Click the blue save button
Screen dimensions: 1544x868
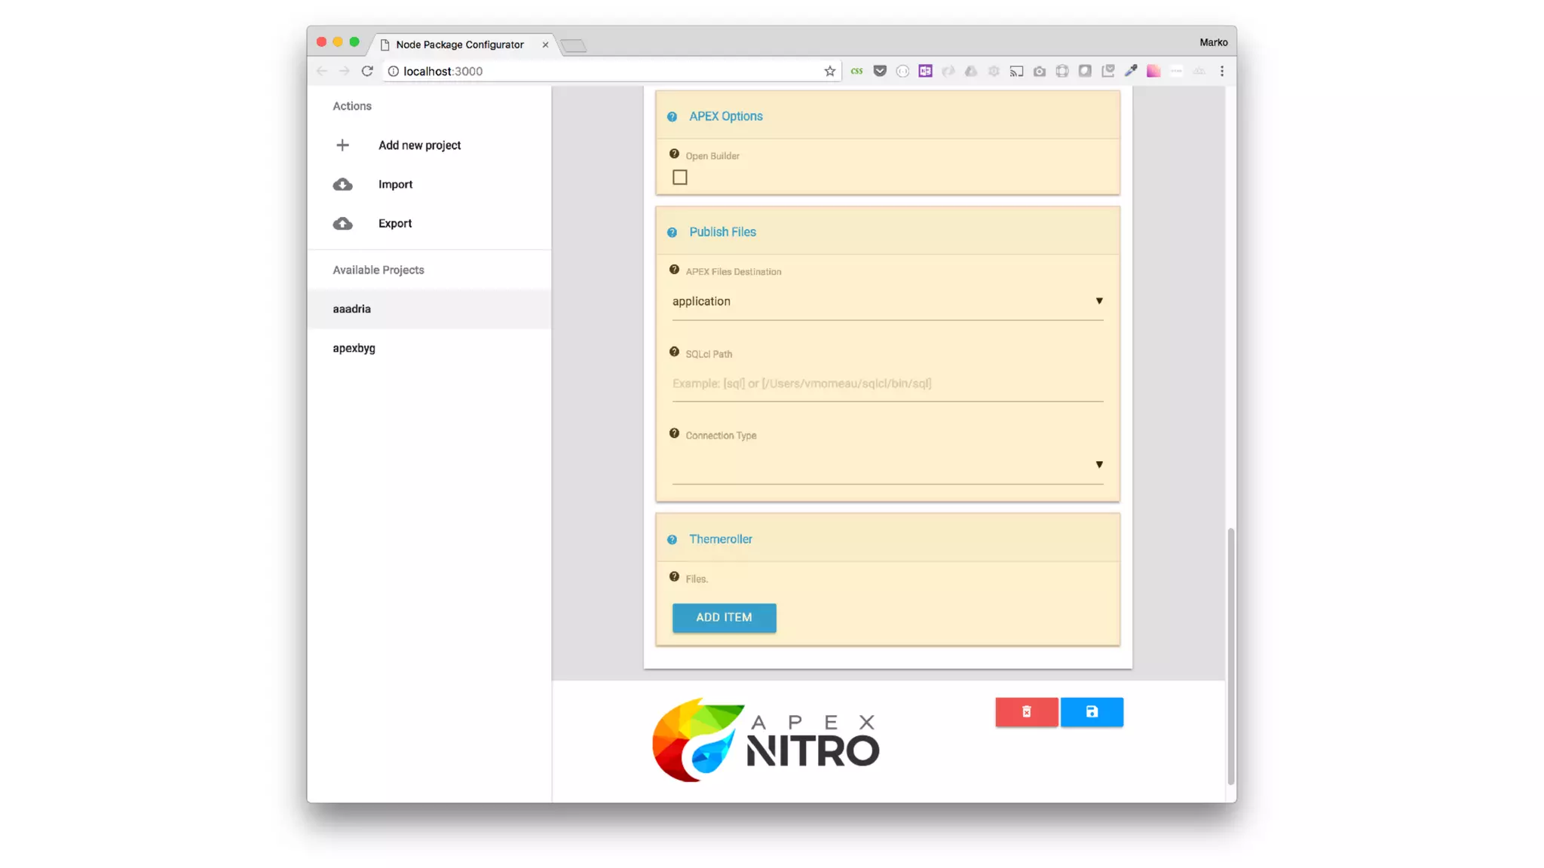click(1091, 712)
